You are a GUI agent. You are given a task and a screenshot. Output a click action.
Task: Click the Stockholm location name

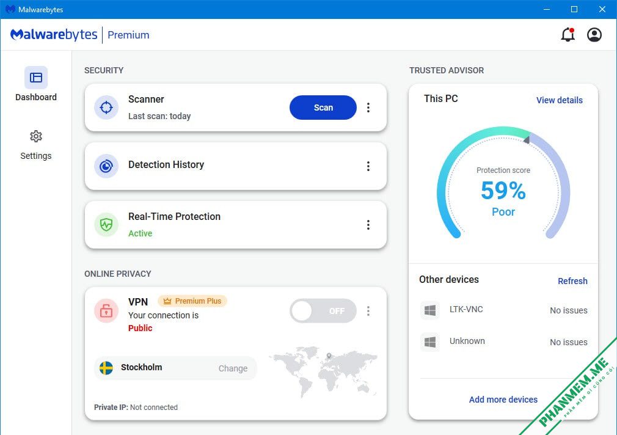click(x=141, y=367)
